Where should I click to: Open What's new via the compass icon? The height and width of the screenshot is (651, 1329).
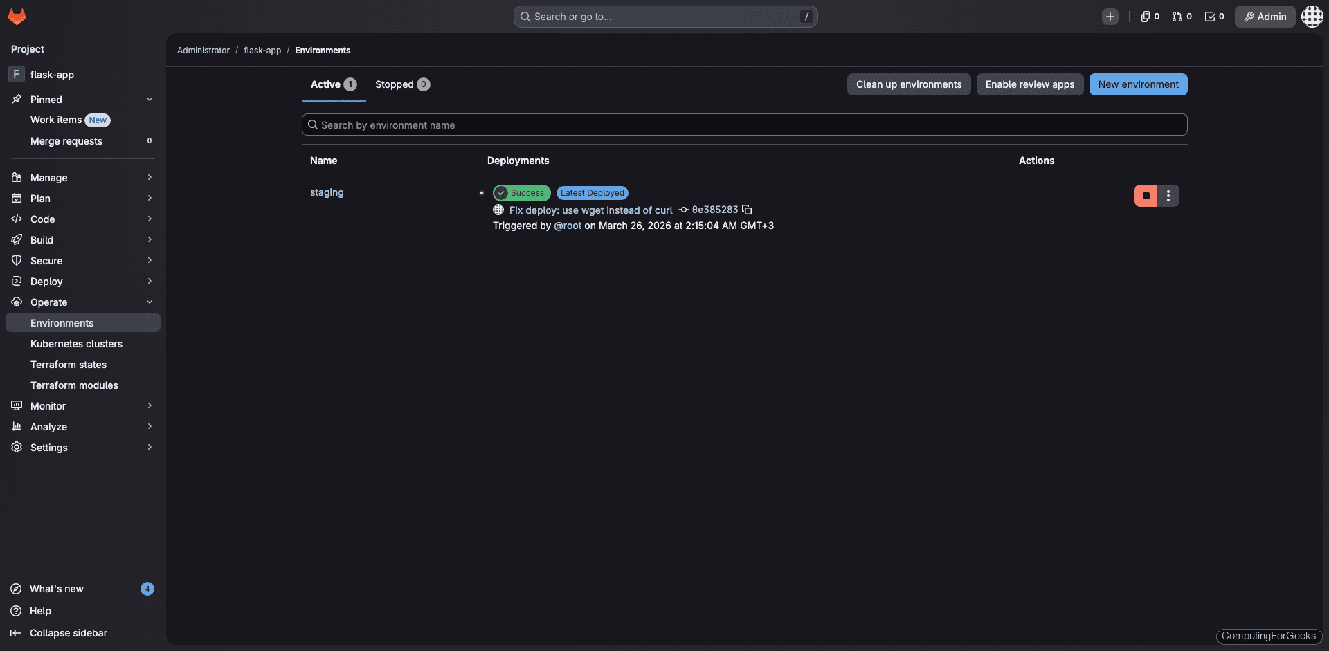(16, 589)
